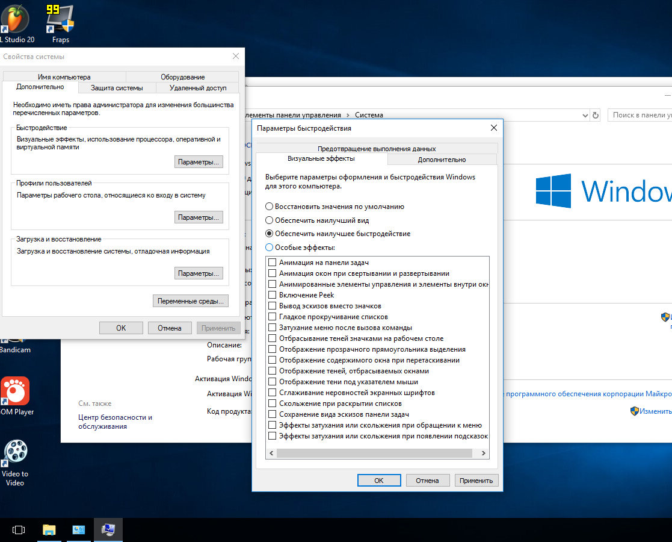Enable Сглаживание неровностей экранных шрифтов
This screenshot has height=542, width=672.
272,393
